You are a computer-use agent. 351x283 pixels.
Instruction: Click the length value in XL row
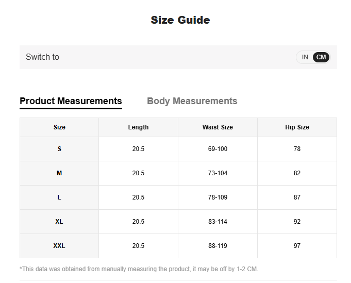[x=138, y=222]
